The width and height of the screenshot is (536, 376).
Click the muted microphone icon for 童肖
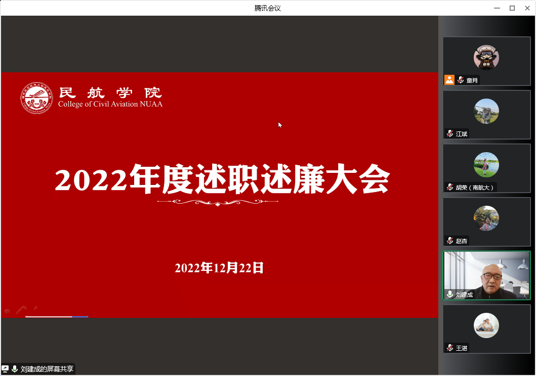coord(461,80)
